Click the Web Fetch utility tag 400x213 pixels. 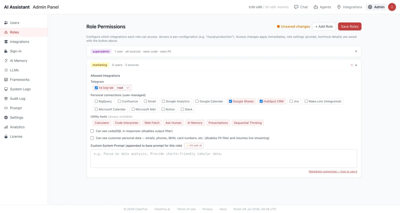pos(152,123)
